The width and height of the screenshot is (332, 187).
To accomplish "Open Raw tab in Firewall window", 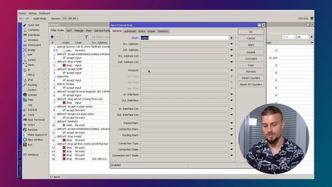I will [x=89, y=31].
